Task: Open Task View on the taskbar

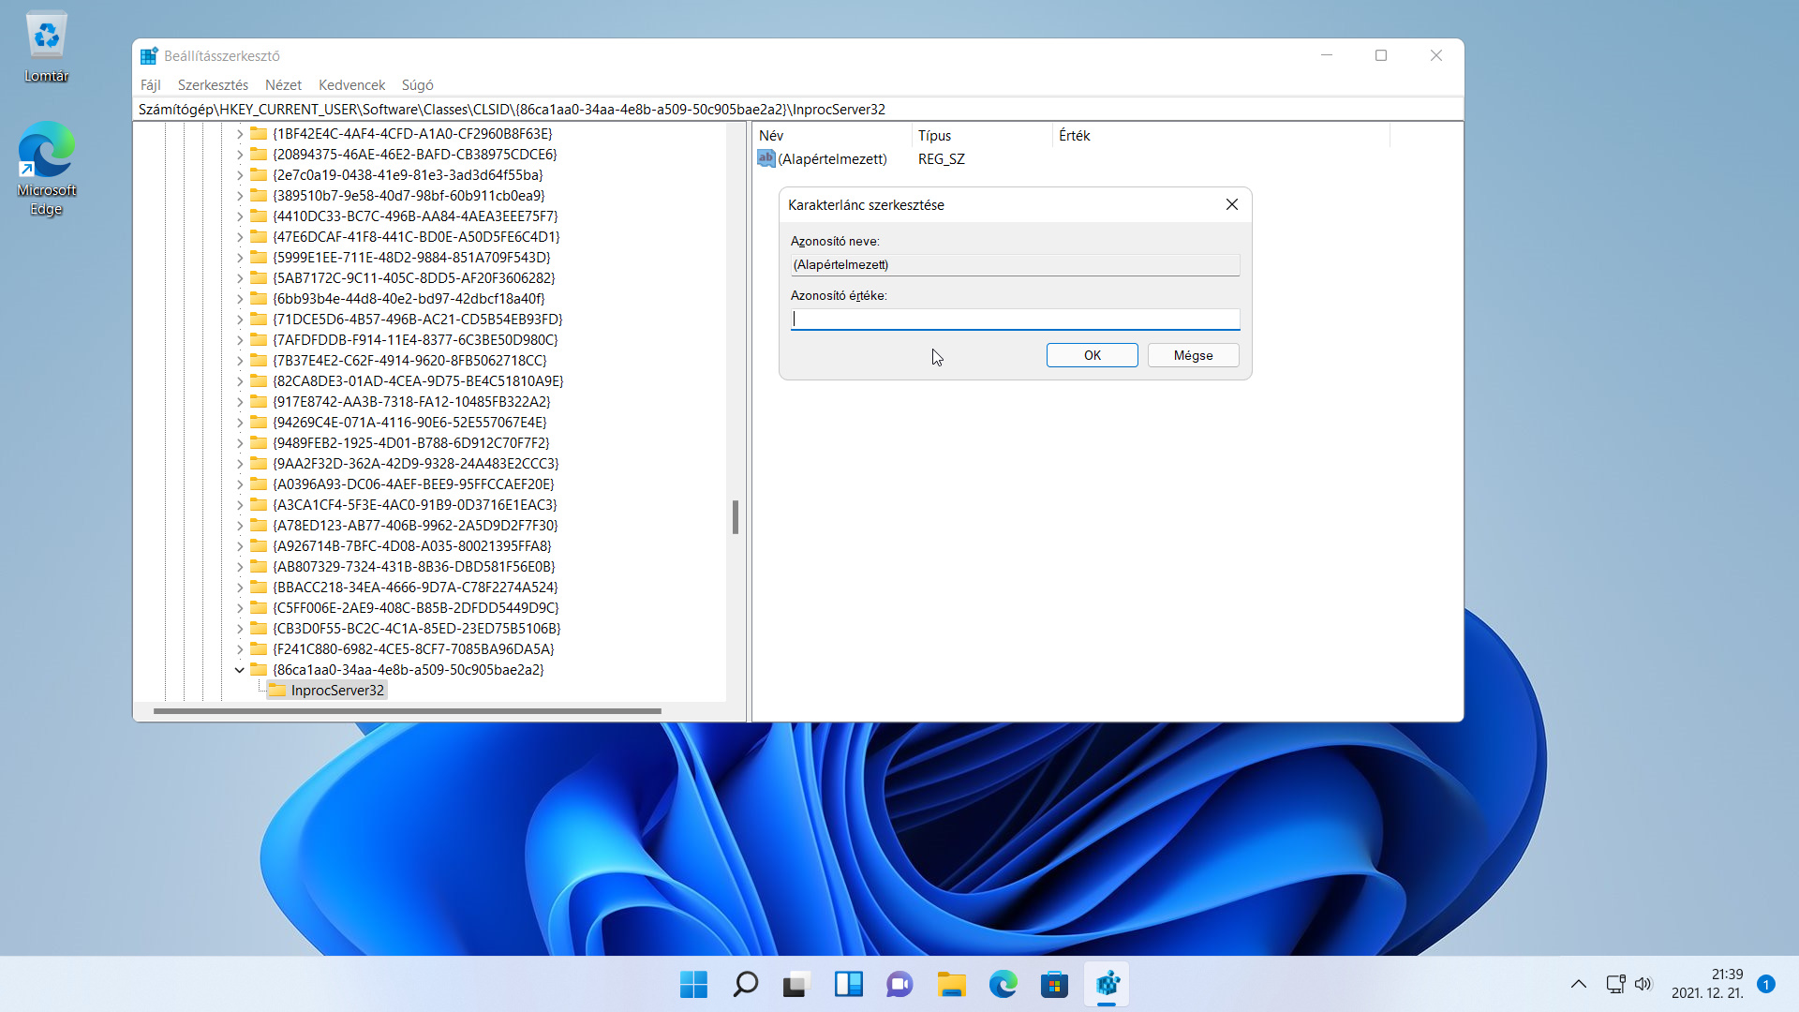Action: tap(796, 985)
